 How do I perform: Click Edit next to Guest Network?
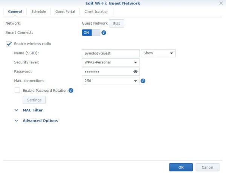pyautogui.click(x=117, y=23)
